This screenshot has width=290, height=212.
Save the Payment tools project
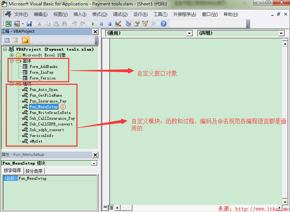(x=29, y=24)
